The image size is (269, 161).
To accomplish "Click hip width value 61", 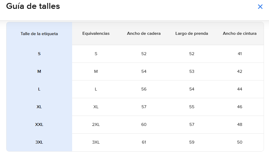I will 144,142.
